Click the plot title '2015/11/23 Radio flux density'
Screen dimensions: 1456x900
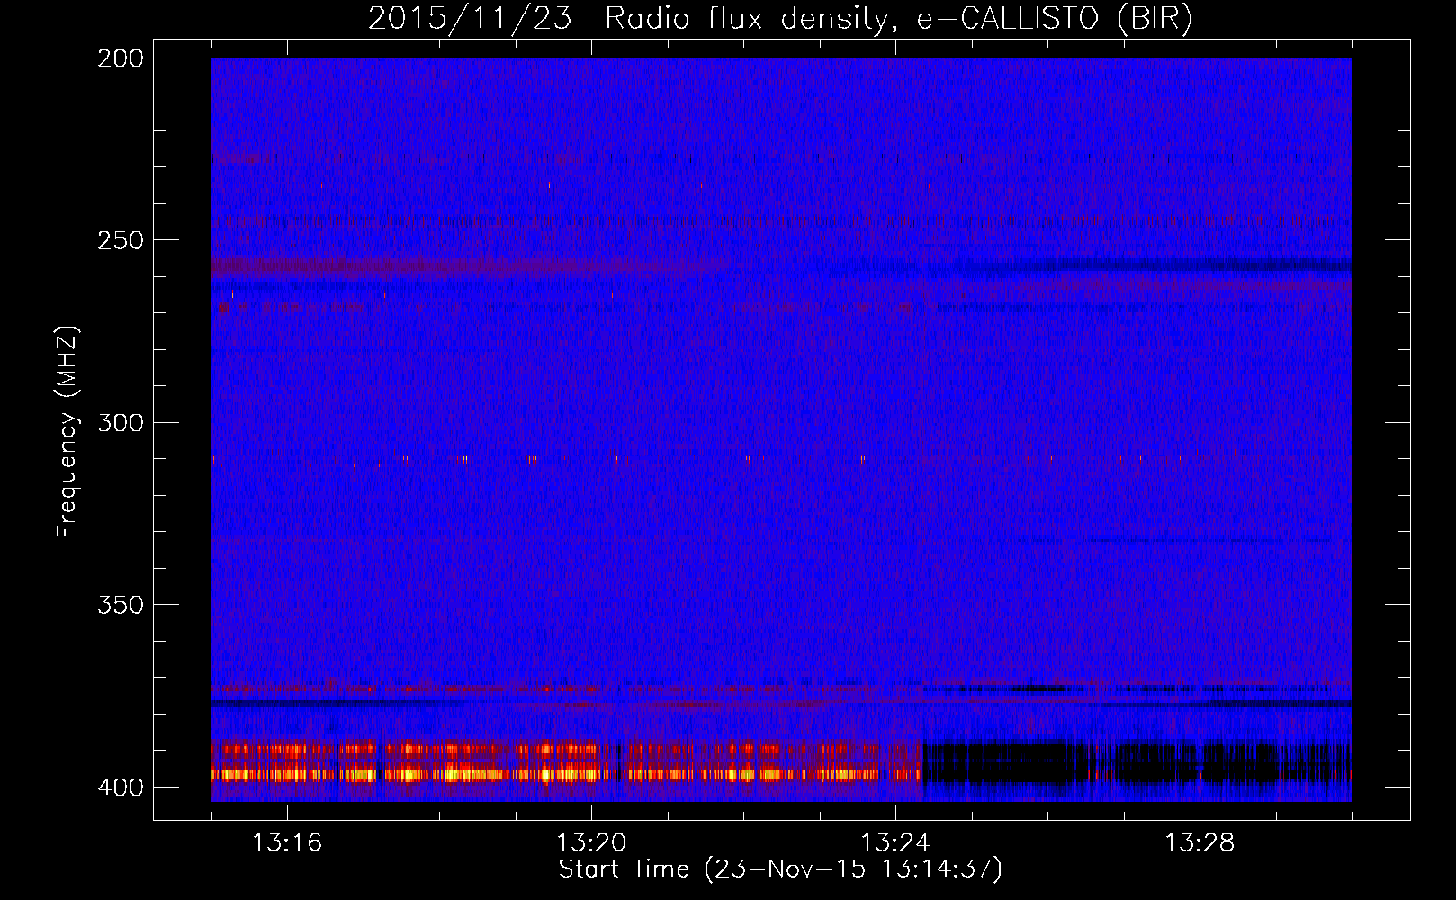click(x=779, y=18)
